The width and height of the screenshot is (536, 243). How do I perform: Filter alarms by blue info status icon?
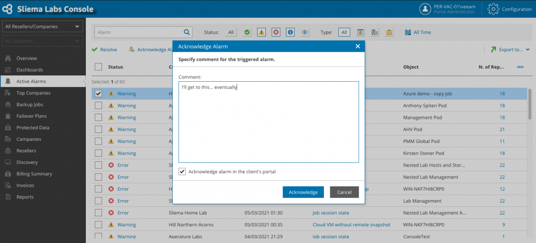click(x=290, y=32)
